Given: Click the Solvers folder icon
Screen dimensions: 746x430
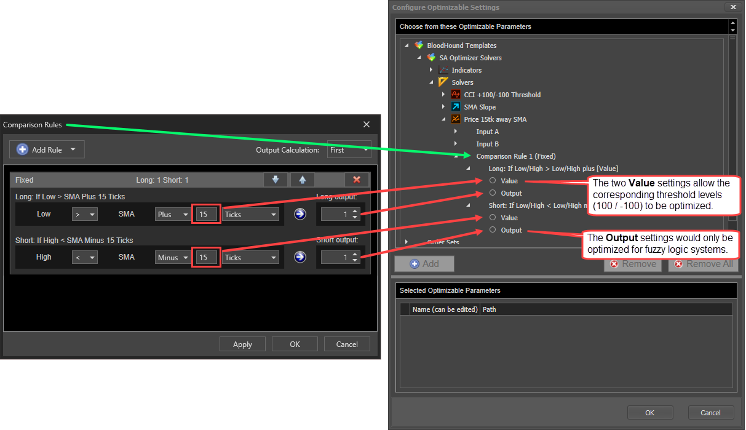Looking at the screenshot, I should [443, 82].
